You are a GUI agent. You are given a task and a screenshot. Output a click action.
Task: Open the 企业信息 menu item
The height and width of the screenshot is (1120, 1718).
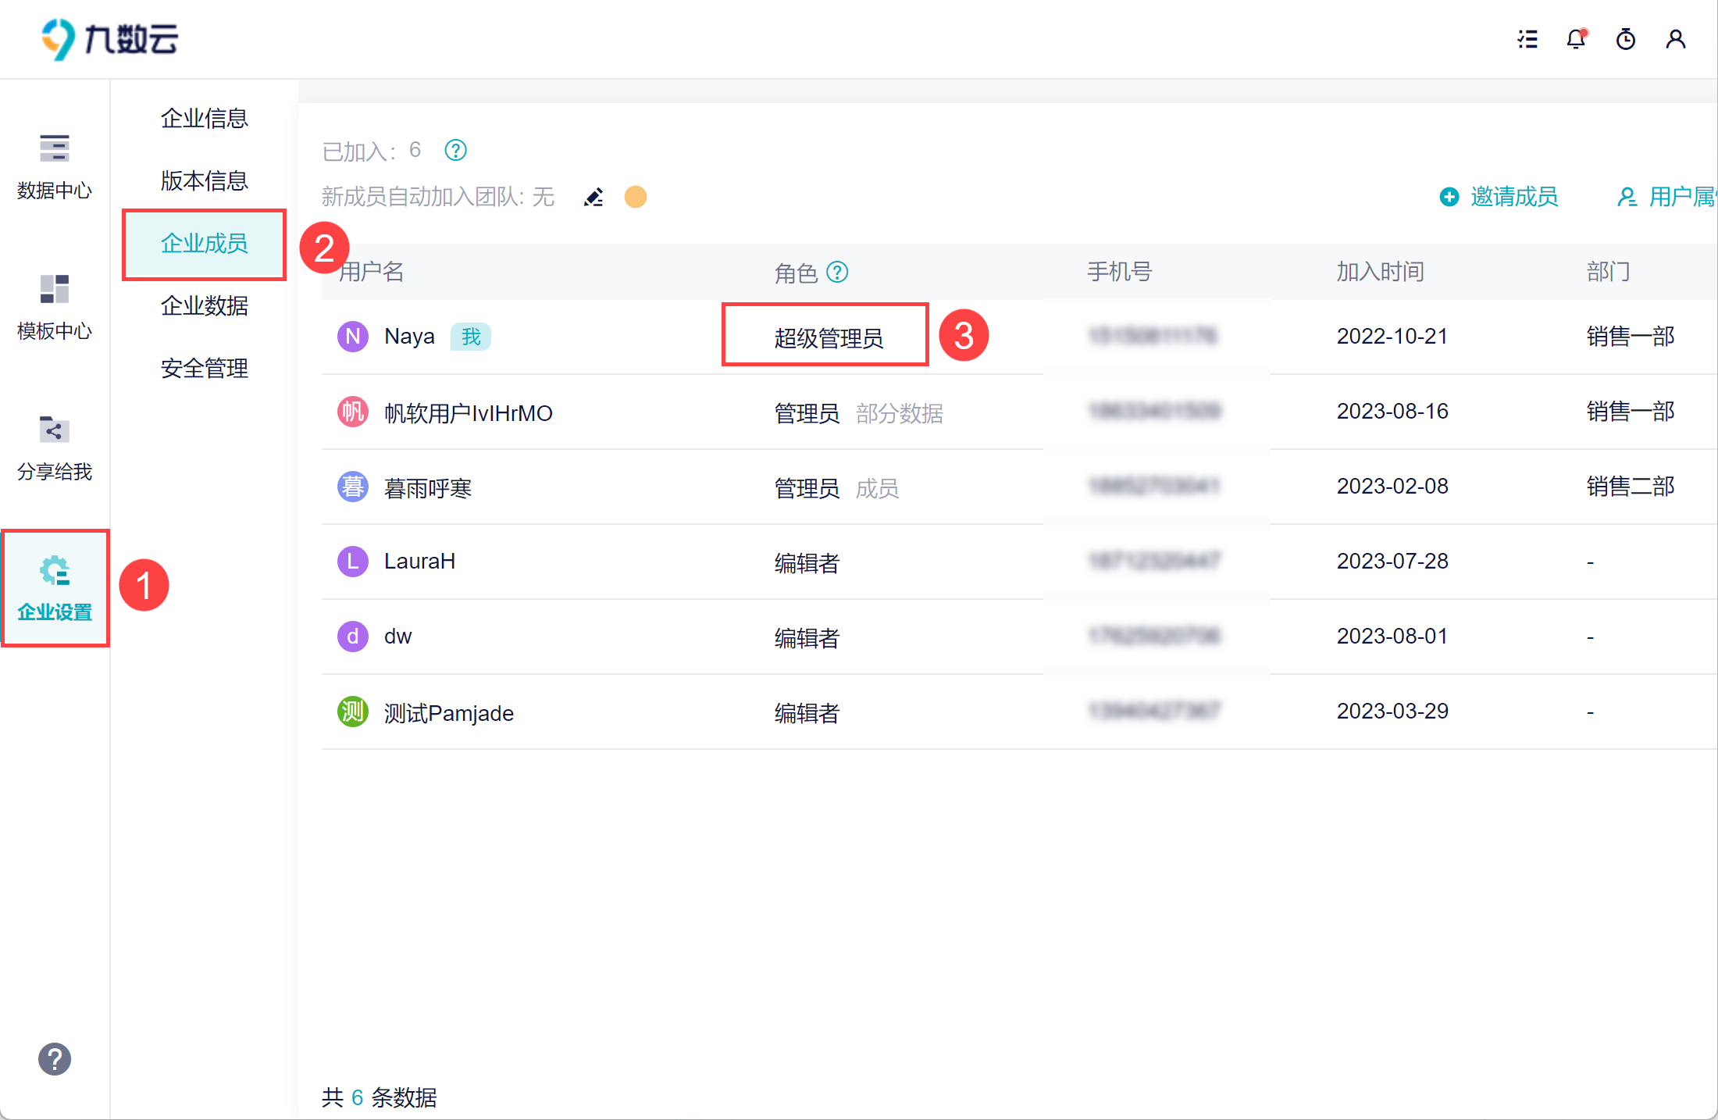point(204,119)
